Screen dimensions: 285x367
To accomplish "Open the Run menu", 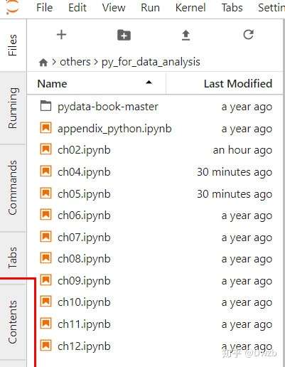I will click(150, 8).
